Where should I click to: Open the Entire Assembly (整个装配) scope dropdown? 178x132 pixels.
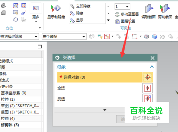[x=84, y=37]
